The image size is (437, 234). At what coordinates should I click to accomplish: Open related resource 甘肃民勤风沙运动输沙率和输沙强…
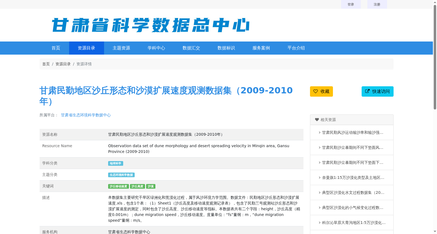tap(353, 132)
